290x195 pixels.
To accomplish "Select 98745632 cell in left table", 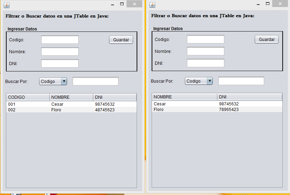I will coord(115,104).
